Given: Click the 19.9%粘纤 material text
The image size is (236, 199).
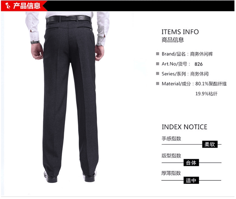Looking at the screenshot, I should 206,94.
